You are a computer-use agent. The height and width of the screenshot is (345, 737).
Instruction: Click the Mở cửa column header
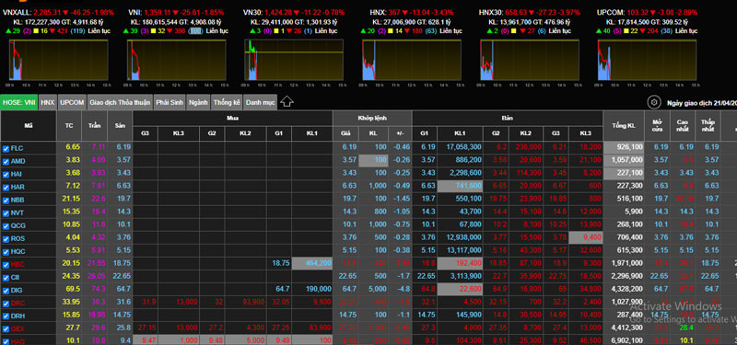pos(657,126)
